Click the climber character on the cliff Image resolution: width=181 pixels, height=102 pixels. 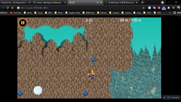tap(91, 75)
